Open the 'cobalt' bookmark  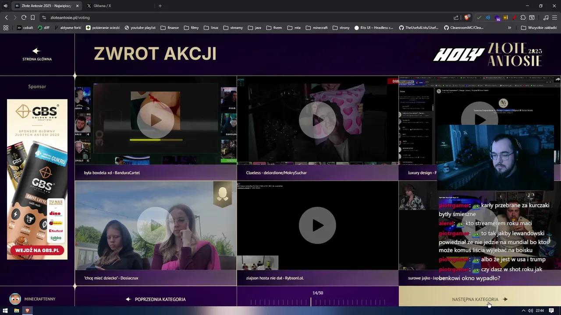click(x=25, y=28)
